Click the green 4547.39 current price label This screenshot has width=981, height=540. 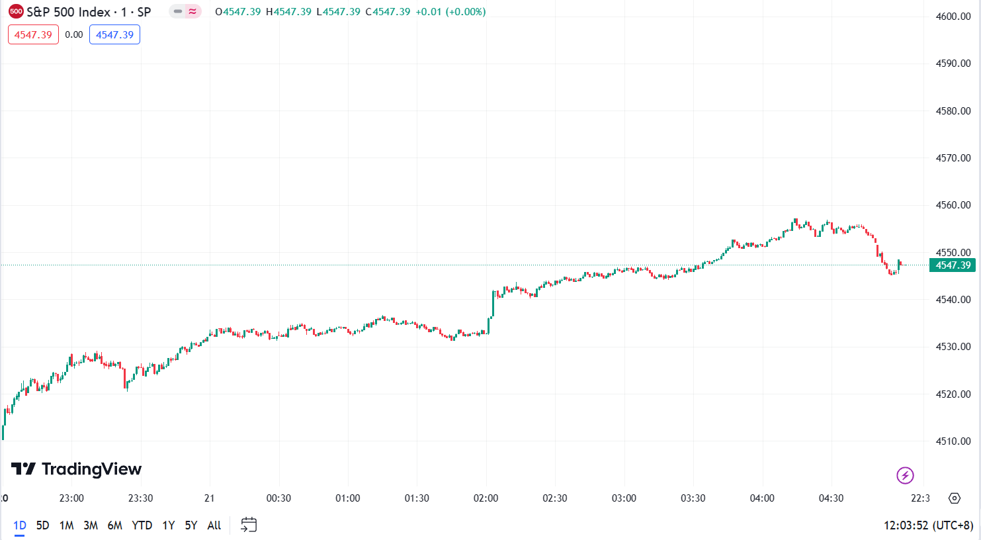[x=953, y=265]
